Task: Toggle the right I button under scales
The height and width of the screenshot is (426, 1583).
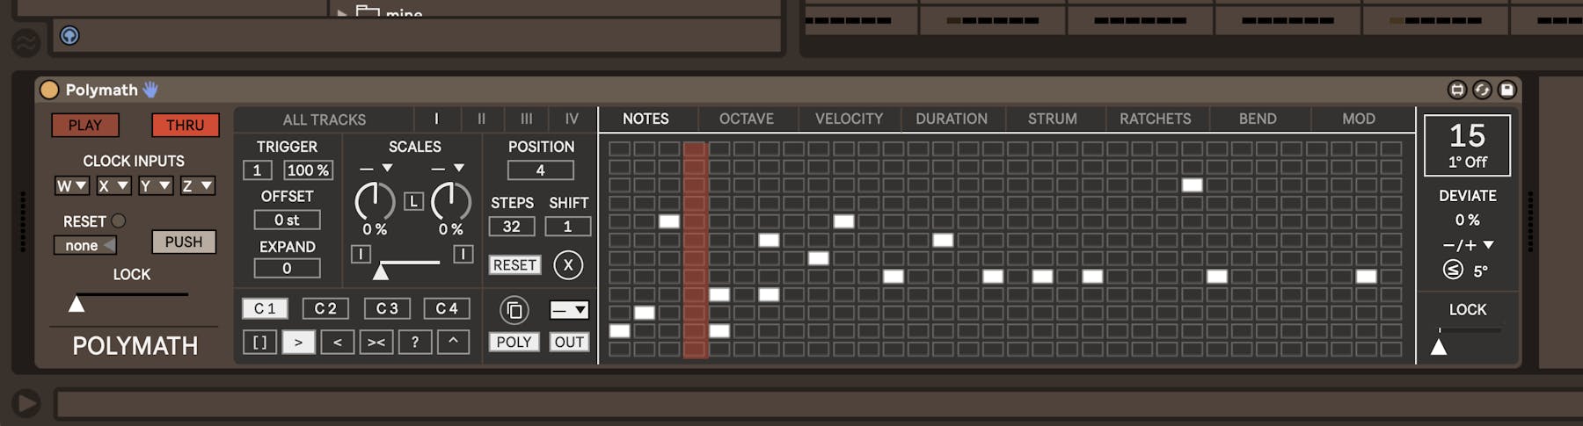Action: pos(463,254)
